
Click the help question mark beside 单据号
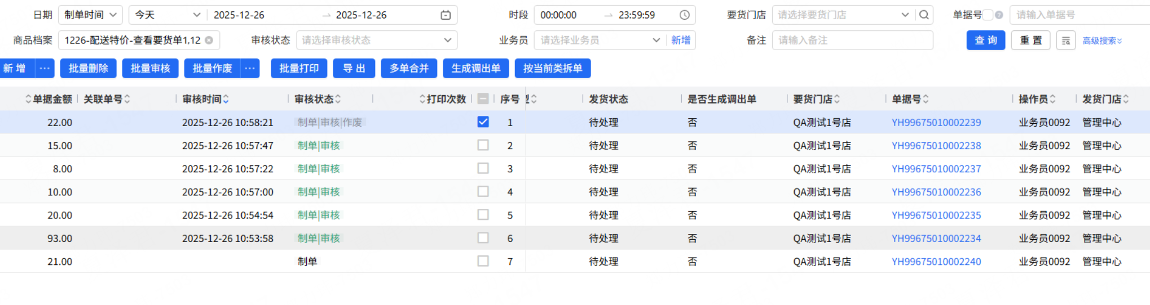coord(999,15)
